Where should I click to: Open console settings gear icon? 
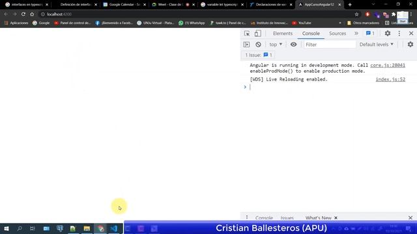click(x=410, y=45)
